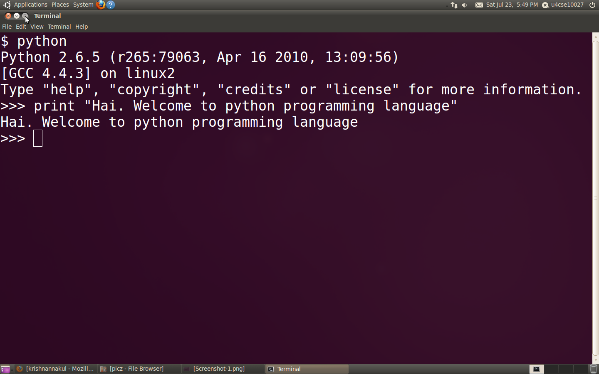
Task: Click the Python prompt cursor box
Action: (38, 138)
